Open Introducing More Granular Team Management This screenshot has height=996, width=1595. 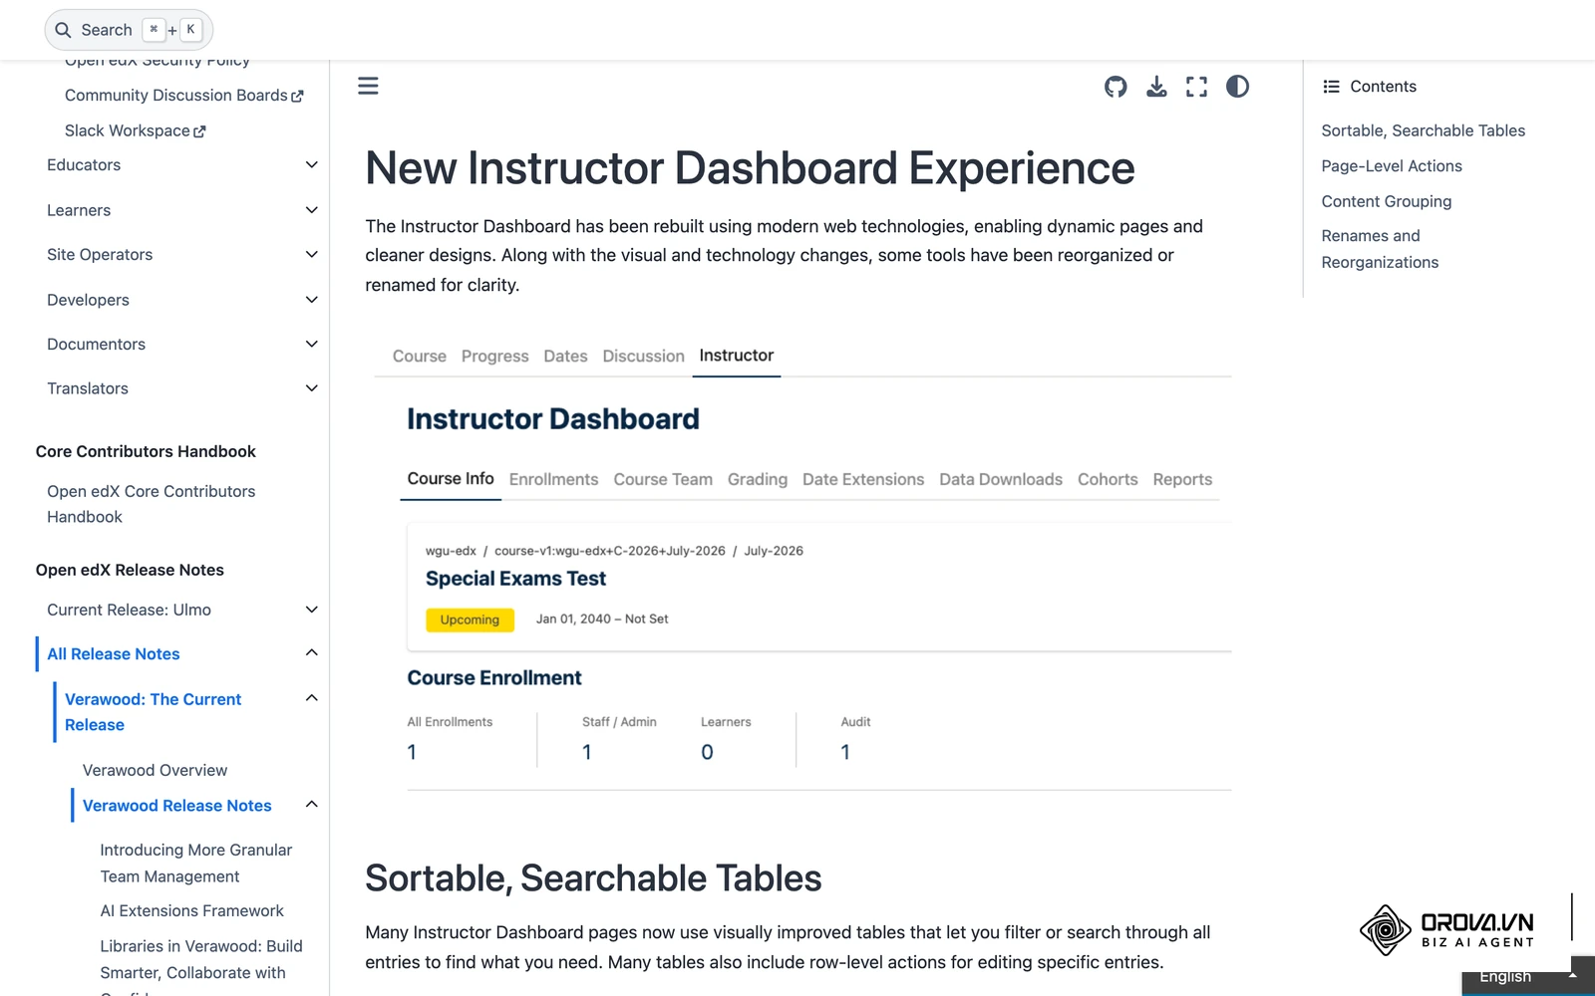pyautogui.click(x=196, y=863)
